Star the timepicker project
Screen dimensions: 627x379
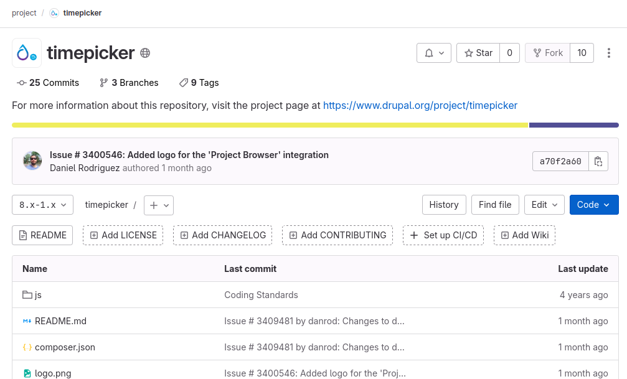(478, 53)
